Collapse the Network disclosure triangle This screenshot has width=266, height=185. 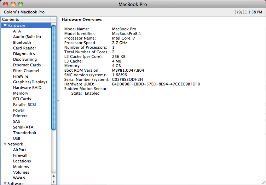coord(5,144)
